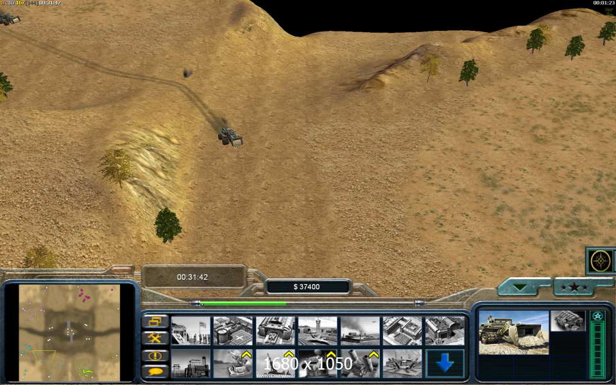Click the 00:01:23 clock in top corner
Viewport: 616px width, 385px height.
[x=603, y=3]
